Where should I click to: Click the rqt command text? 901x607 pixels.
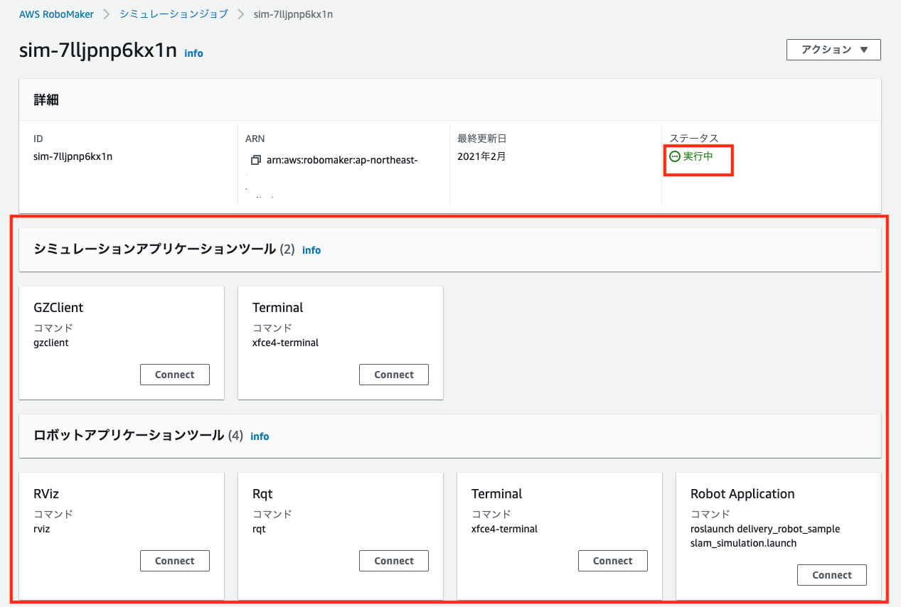[x=259, y=529]
